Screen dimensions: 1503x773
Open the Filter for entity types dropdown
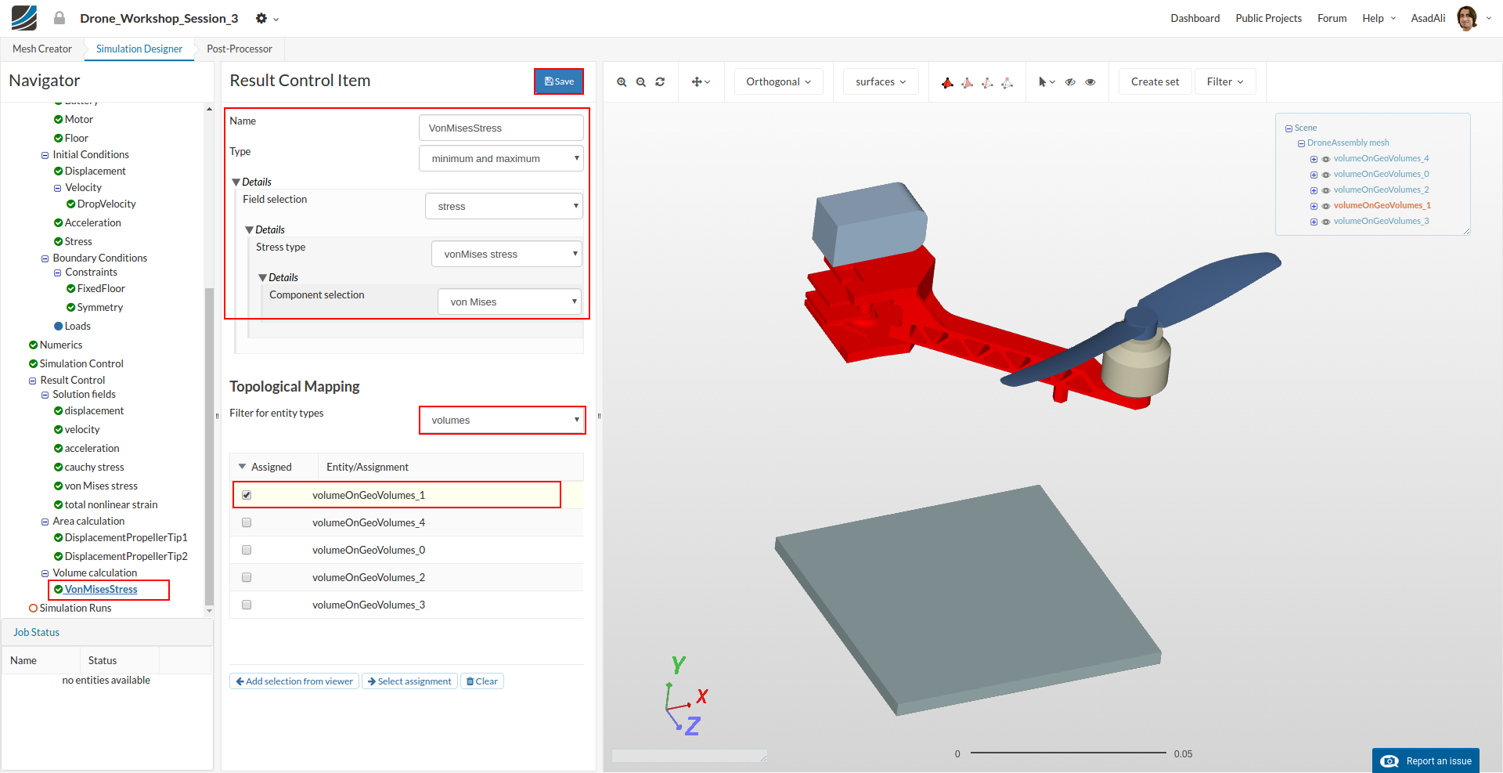(x=503, y=420)
